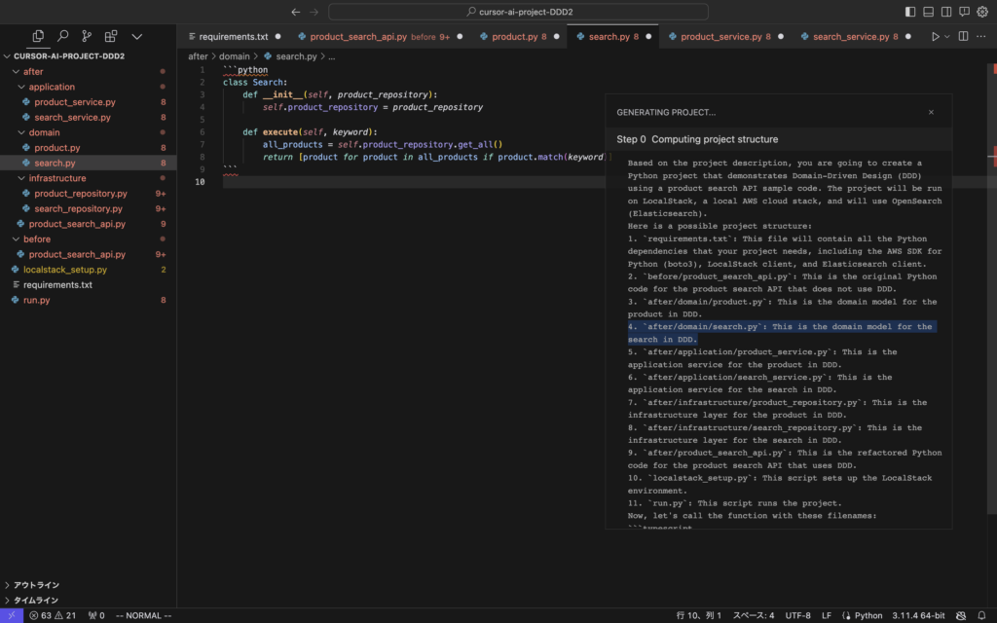Switch to the product_service.py tab
The width and height of the screenshot is (997, 623).
tap(725, 36)
